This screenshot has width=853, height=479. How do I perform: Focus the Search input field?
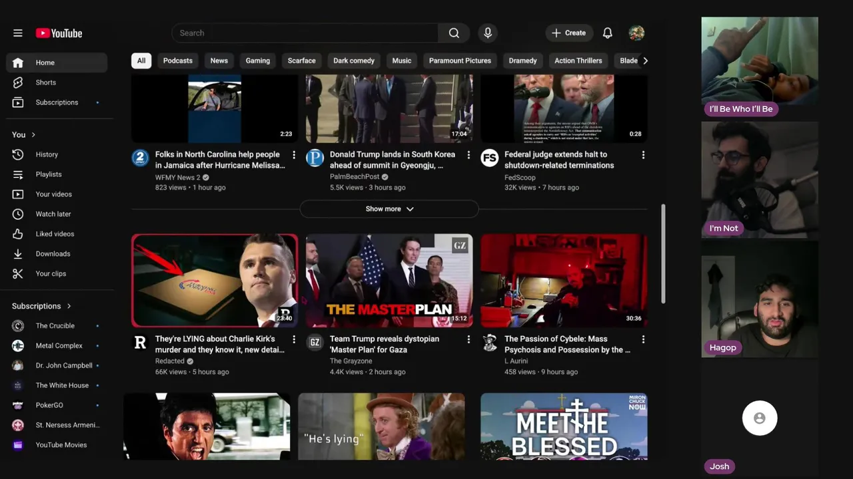pos(305,33)
